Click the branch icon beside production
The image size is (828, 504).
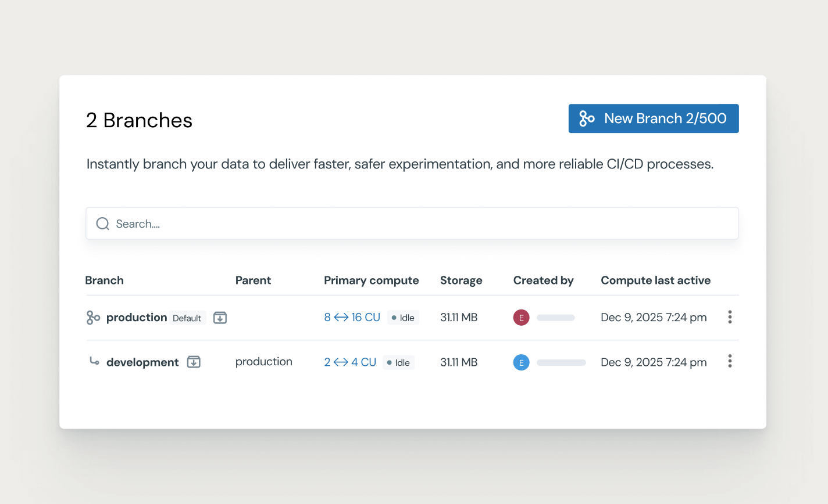[93, 318]
